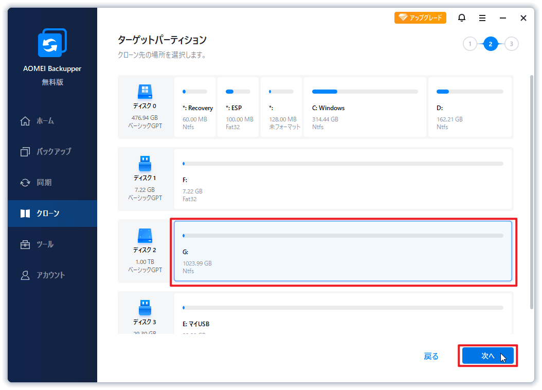Screen dimensions: 542x390
Task: Click the sync arrows icon
Action: 25,183
